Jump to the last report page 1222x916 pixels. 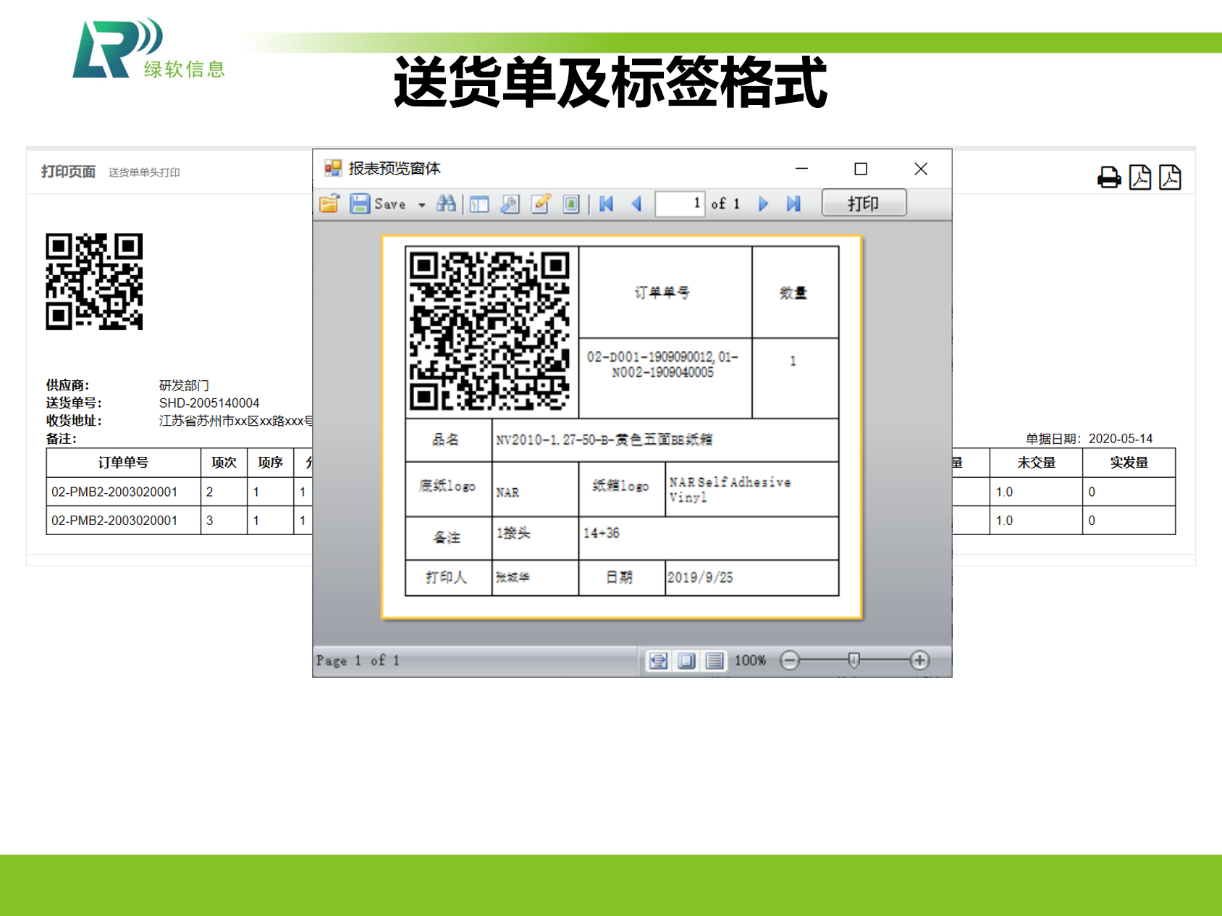[x=793, y=204]
